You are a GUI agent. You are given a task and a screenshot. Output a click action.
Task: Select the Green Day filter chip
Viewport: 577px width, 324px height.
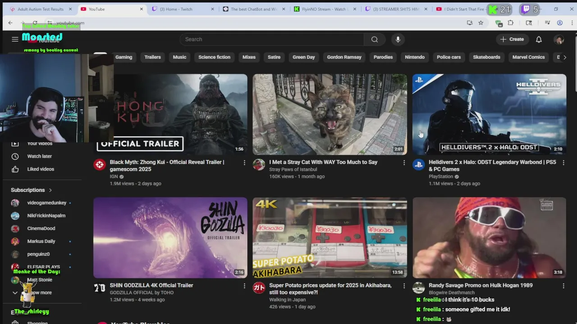(x=303, y=57)
